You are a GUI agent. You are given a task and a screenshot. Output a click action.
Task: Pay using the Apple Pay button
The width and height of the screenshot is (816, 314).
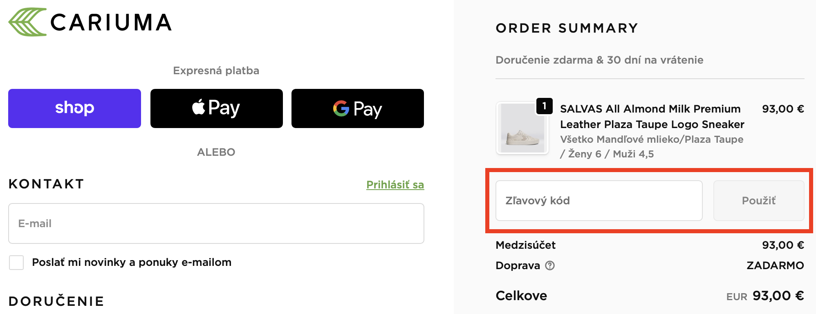point(216,108)
